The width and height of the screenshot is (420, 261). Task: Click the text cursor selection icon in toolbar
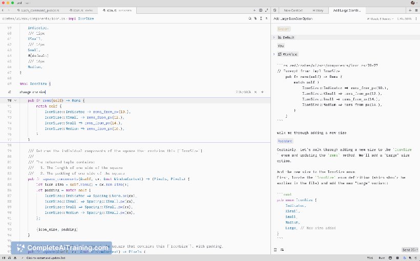[261, 18]
